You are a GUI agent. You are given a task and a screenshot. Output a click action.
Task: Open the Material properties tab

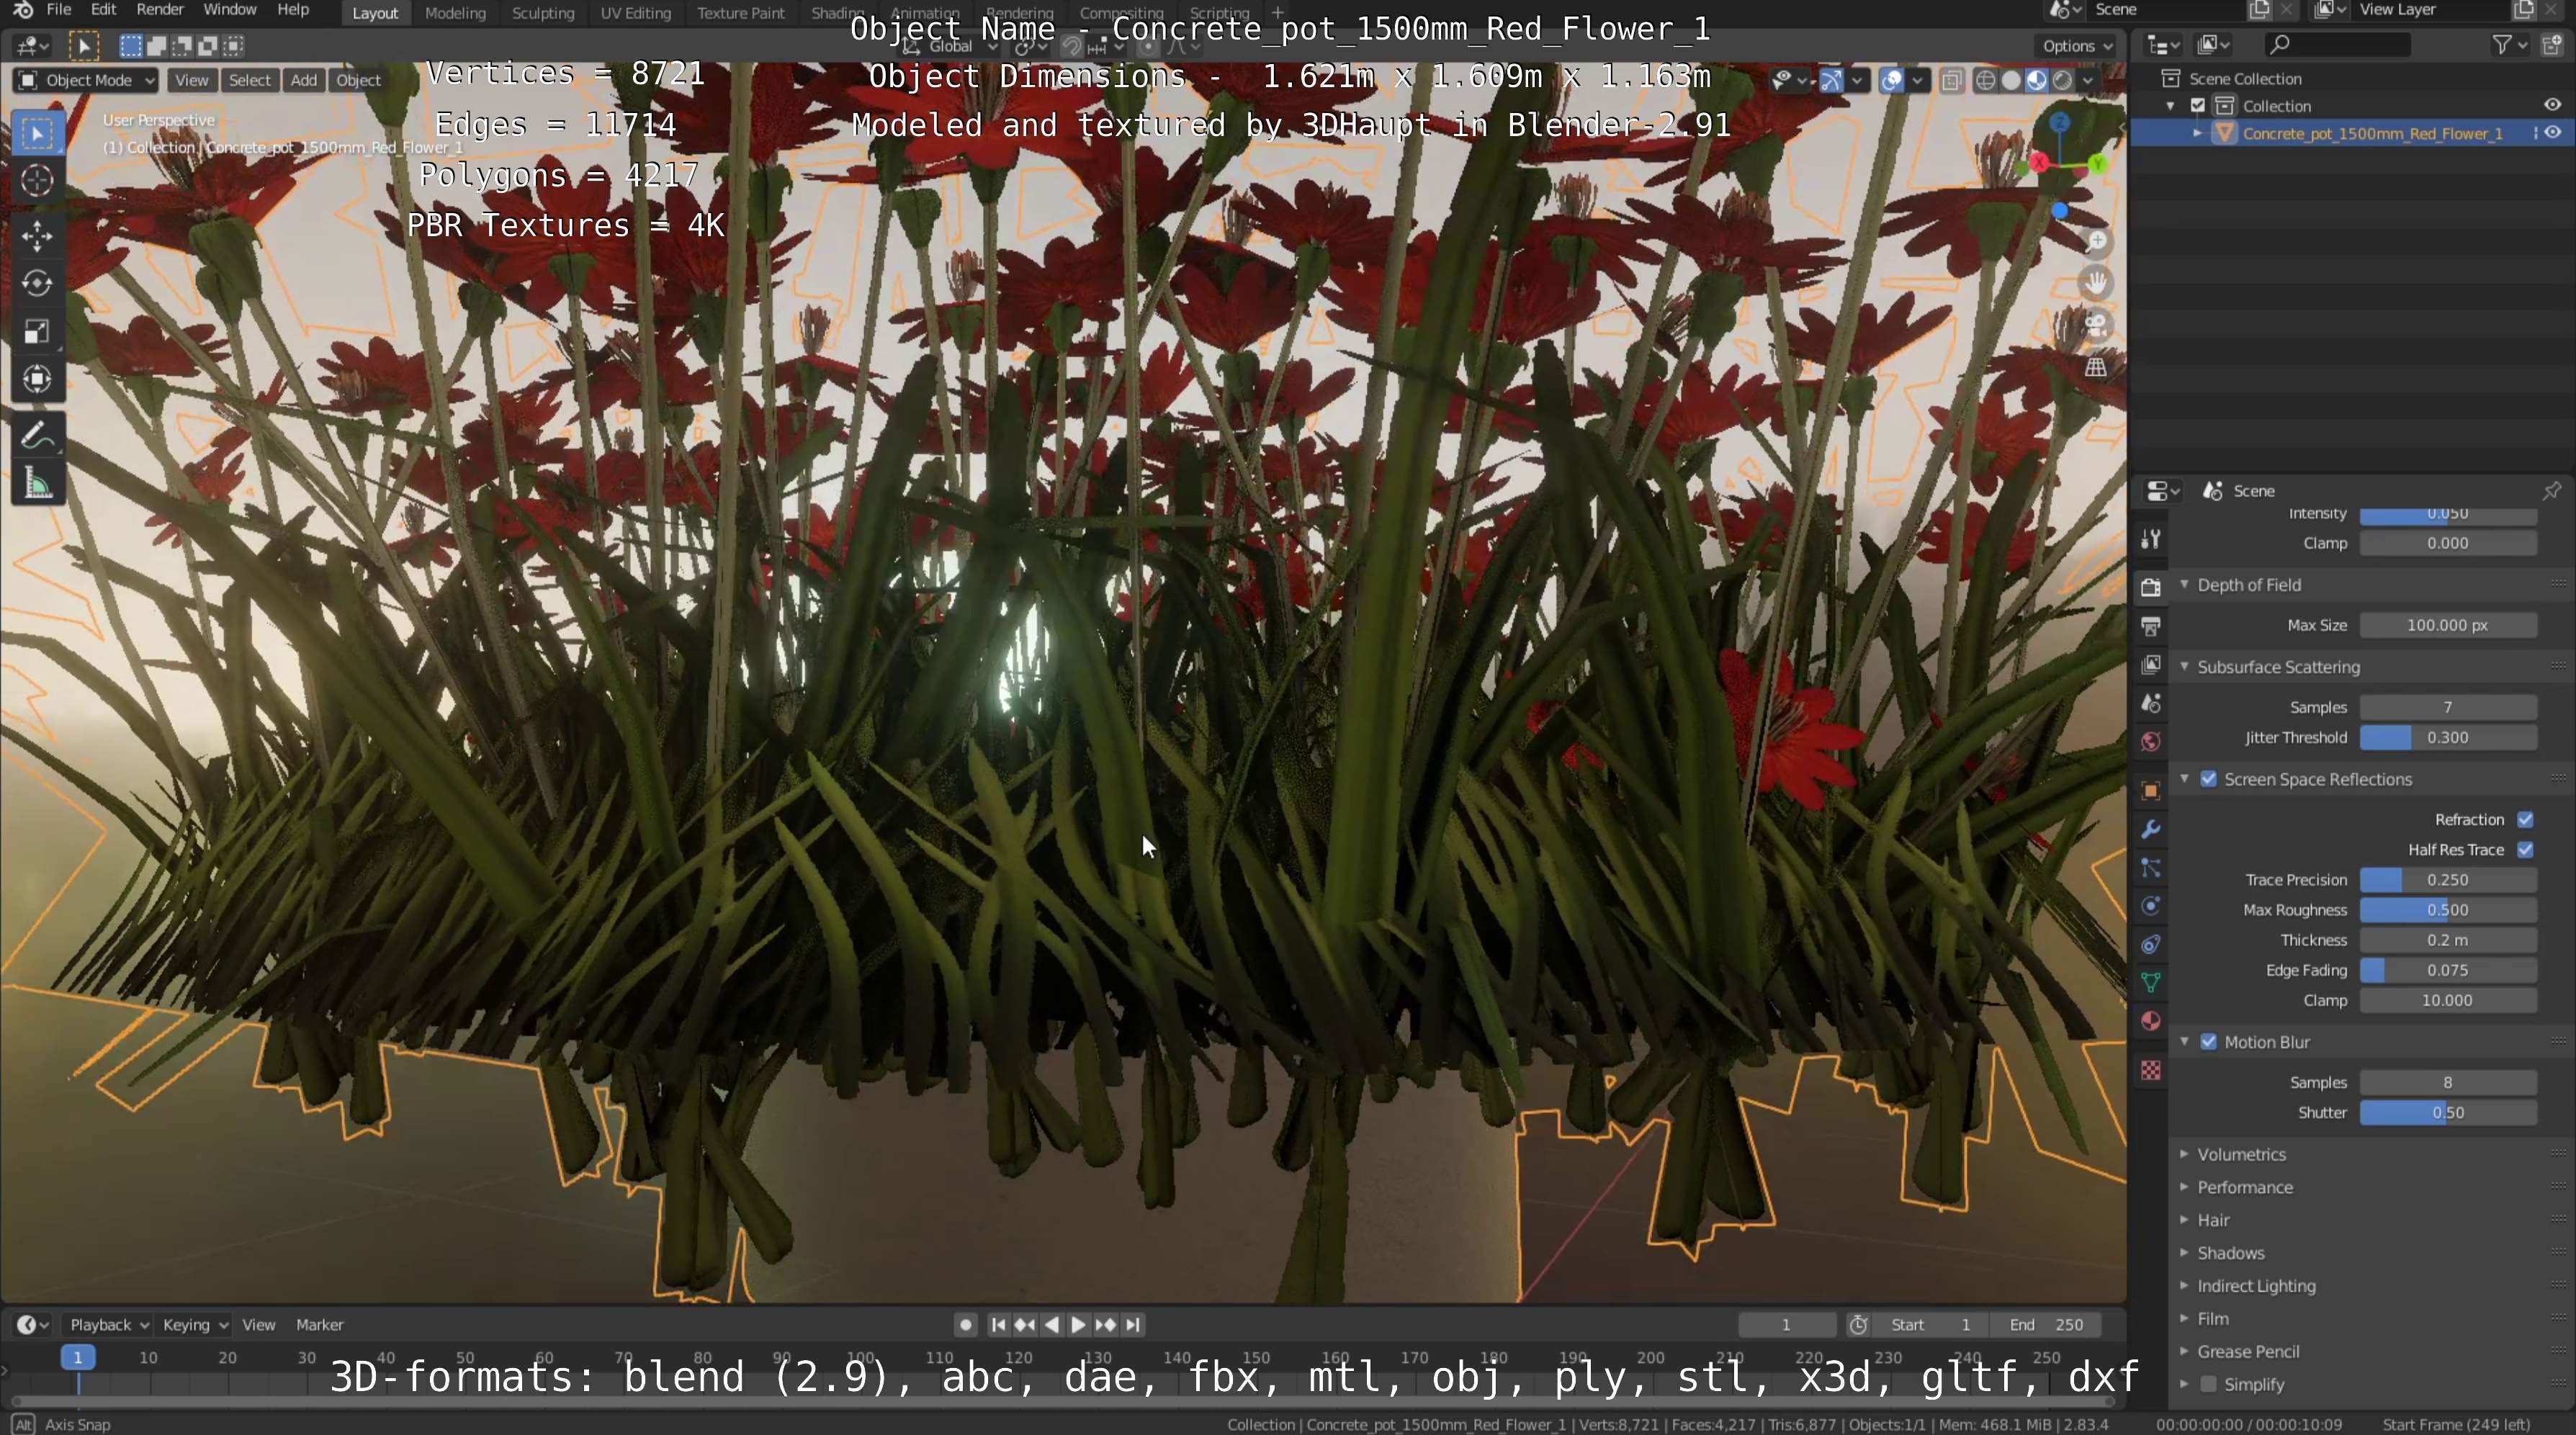[2151, 1021]
